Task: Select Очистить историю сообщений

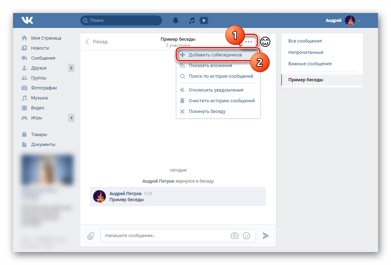Action: 218,101
